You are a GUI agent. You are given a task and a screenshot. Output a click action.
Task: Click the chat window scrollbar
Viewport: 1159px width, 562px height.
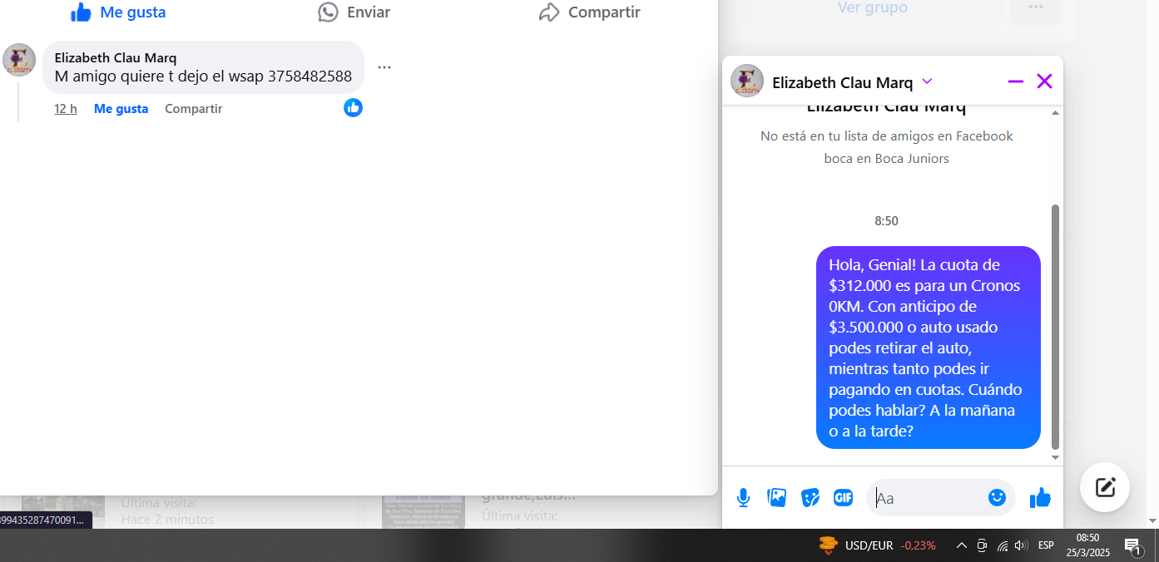click(1055, 327)
